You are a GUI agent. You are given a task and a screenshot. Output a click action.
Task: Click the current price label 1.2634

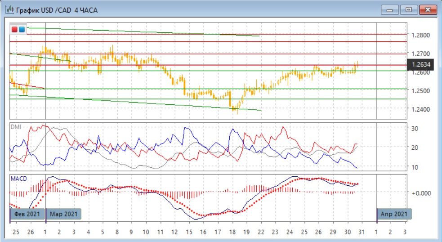(x=421, y=65)
